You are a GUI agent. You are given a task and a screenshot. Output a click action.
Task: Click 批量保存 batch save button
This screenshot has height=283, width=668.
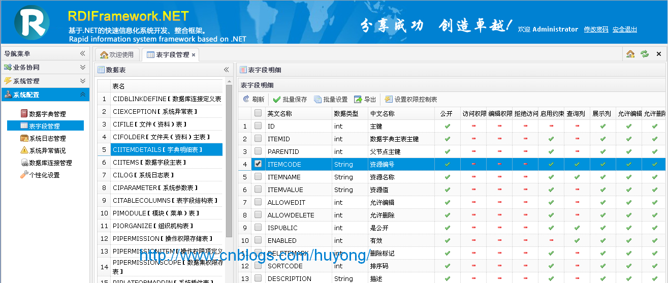tap(290, 100)
